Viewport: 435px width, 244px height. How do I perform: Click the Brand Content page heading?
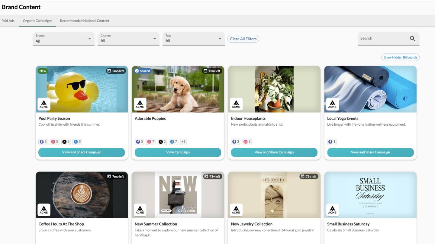[21, 7]
